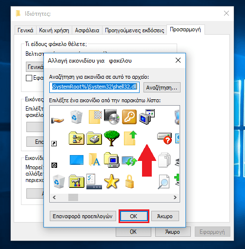Confirm icon with red-highlighted OK button

pyautogui.click(x=134, y=216)
